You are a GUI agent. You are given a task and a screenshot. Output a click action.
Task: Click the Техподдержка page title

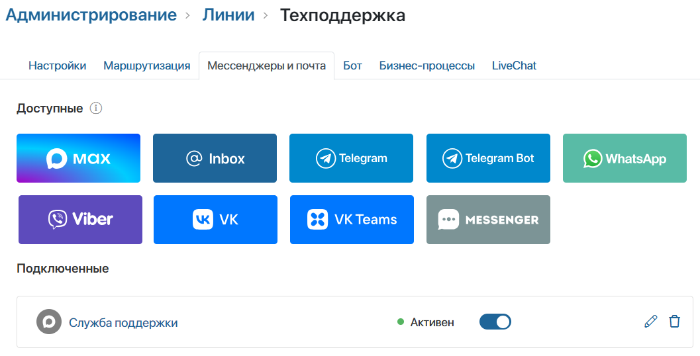[x=342, y=16]
